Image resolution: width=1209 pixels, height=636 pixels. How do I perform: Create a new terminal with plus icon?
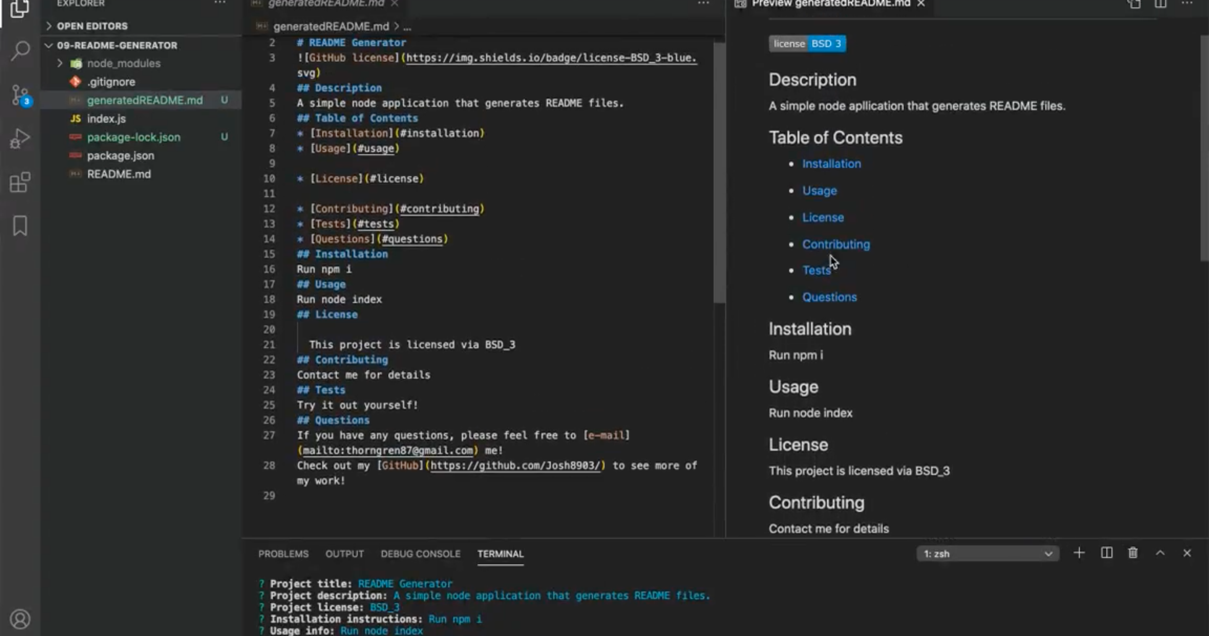(x=1079, y=553)
